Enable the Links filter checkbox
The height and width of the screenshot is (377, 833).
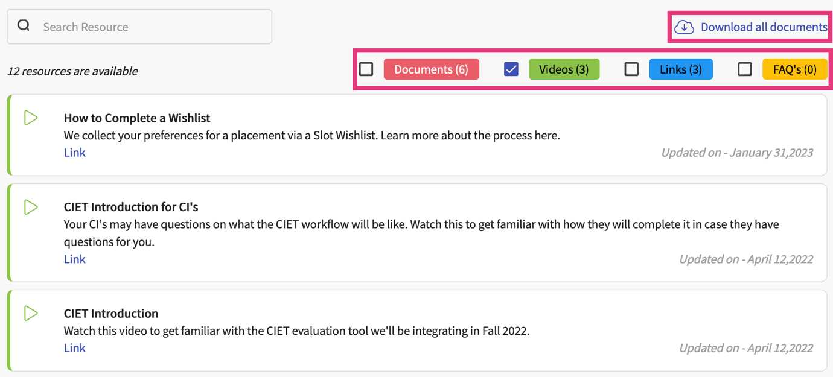(631, 69)
